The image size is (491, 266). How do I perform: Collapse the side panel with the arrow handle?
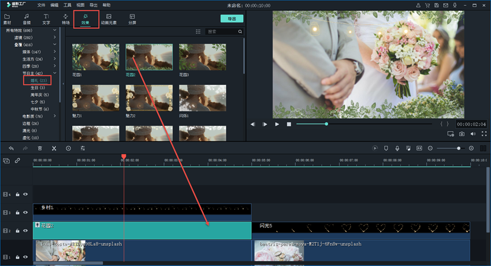coord(63,84)
